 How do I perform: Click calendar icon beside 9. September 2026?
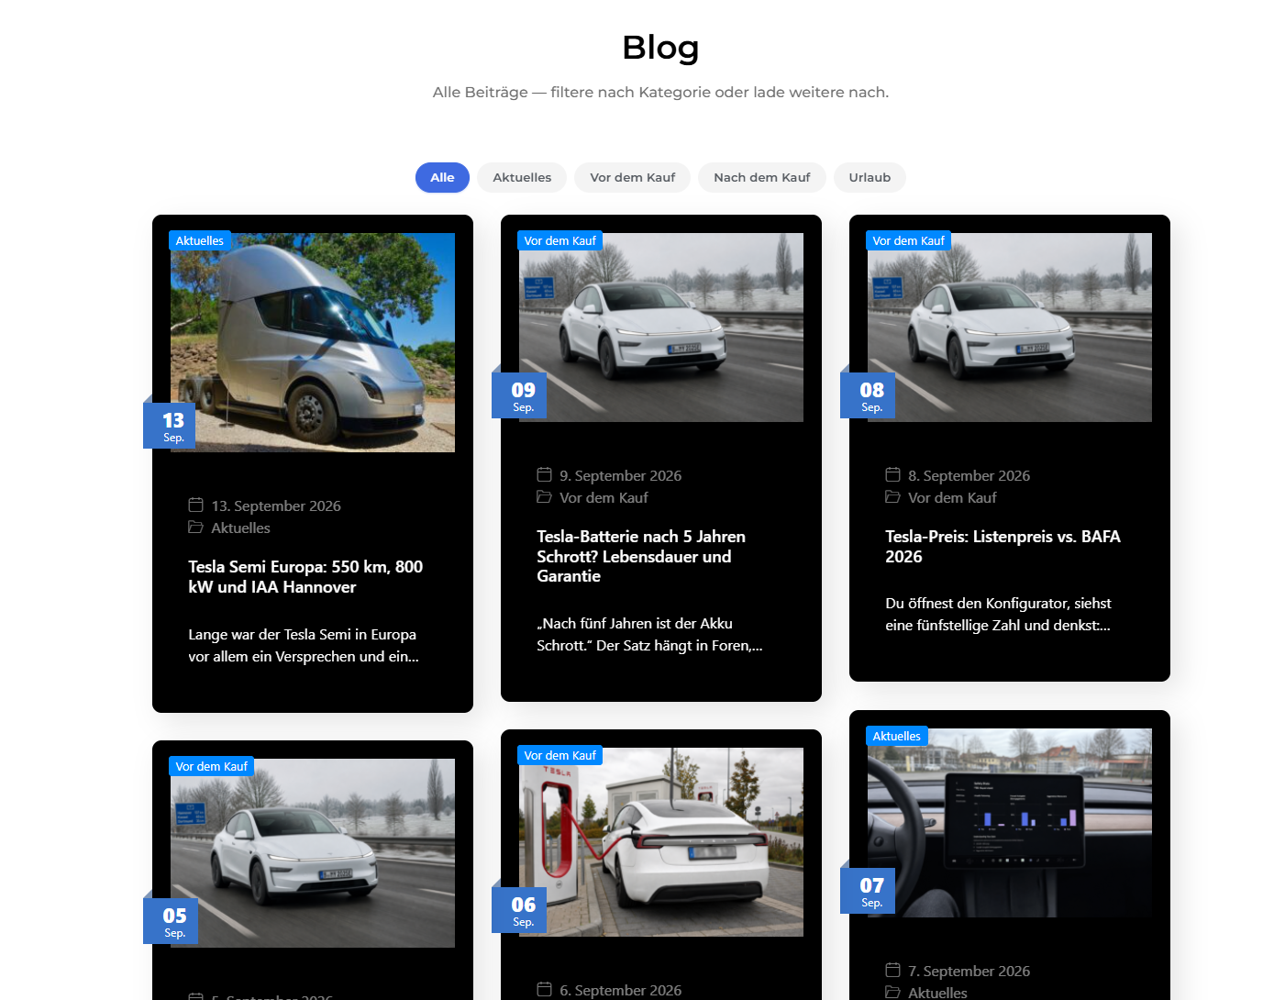tap(544, 474)
